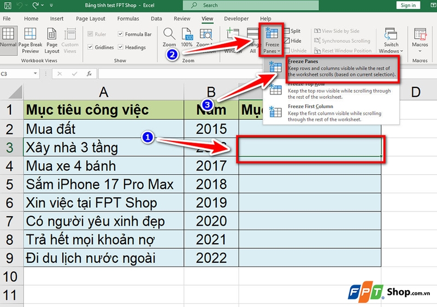Click cell 'Mục tiêu công việc'
This screenshot has height=307, width=437.
pos(104,110)
